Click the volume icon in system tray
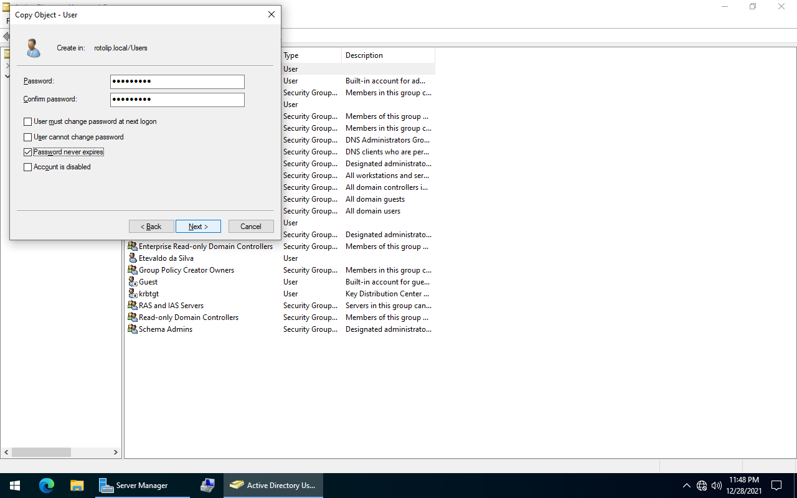 (717, 486)
